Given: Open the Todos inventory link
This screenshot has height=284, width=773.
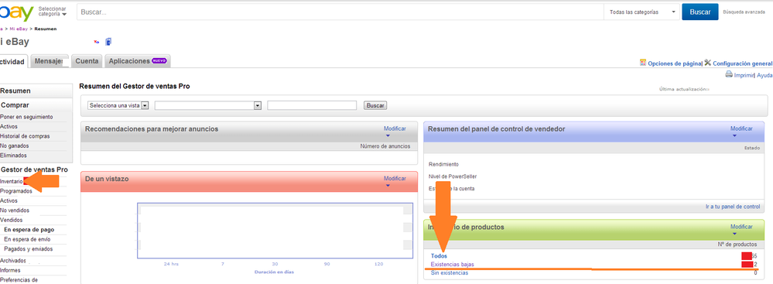Looking at the screenshot, I should pos(439,256).
